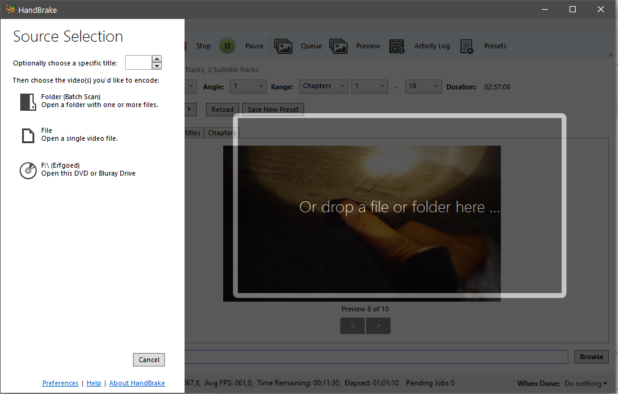Click the Browse button

591,357
